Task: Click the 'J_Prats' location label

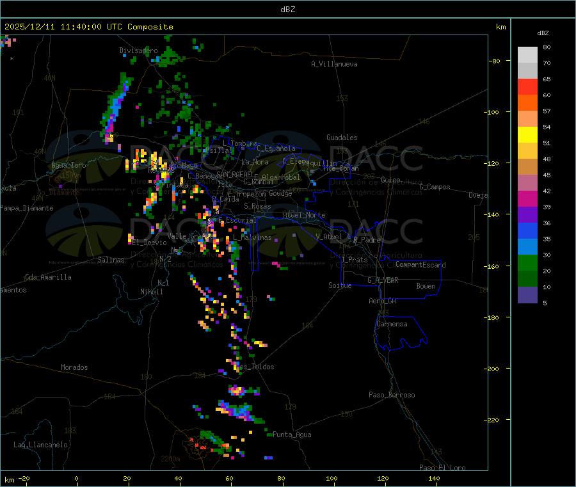Action: point(354,260)
